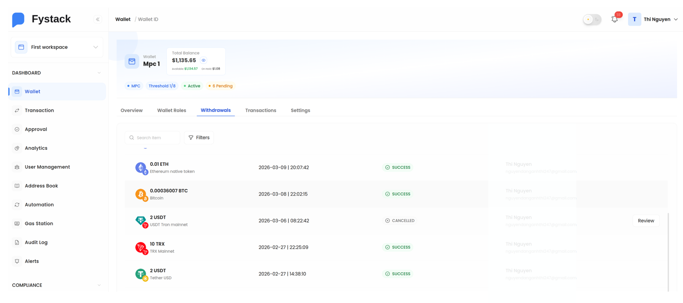Collapse the sidebar with double-chevron icon
Screen dimensions: 683x303
pos(98,19)
